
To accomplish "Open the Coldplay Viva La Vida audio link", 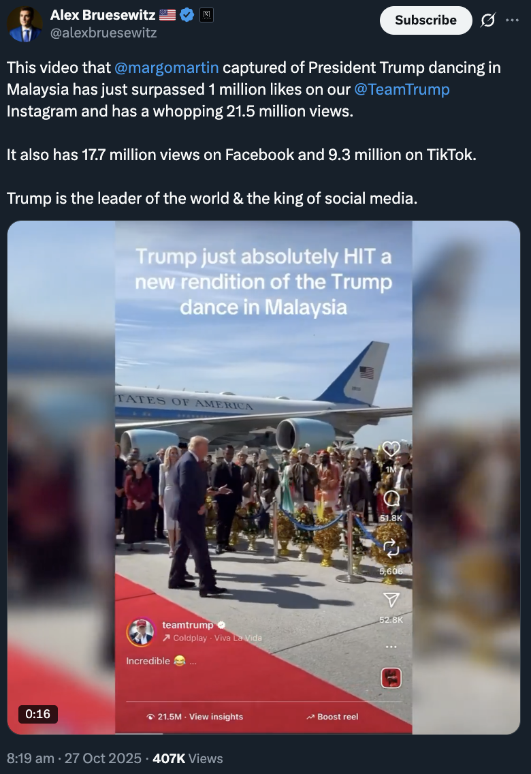I will tap(212, 638).
